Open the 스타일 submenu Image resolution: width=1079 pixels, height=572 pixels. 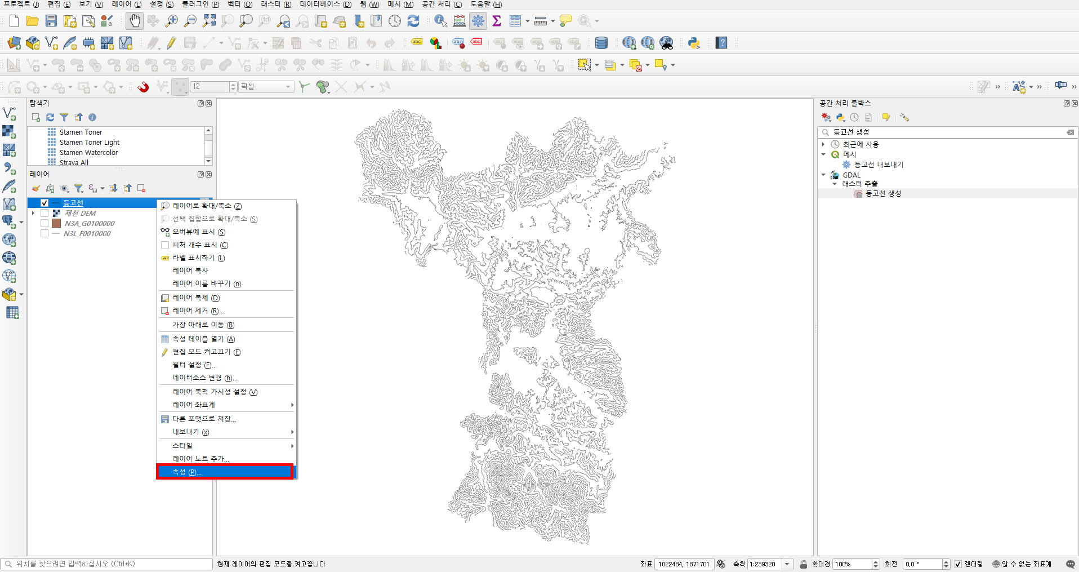[226, 446]
